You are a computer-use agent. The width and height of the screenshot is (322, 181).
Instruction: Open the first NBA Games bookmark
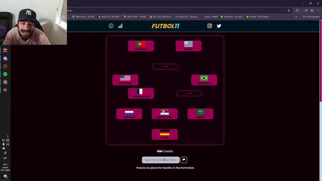[84, 17]
